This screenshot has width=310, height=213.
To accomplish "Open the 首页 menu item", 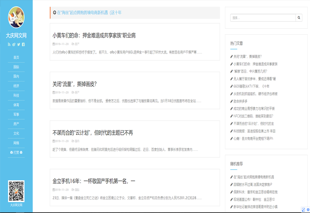I will [x=16, y=57].
